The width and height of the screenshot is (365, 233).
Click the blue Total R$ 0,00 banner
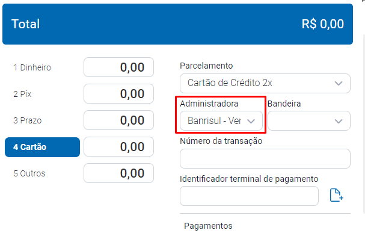pyautogui.click(x=177, y=24)
